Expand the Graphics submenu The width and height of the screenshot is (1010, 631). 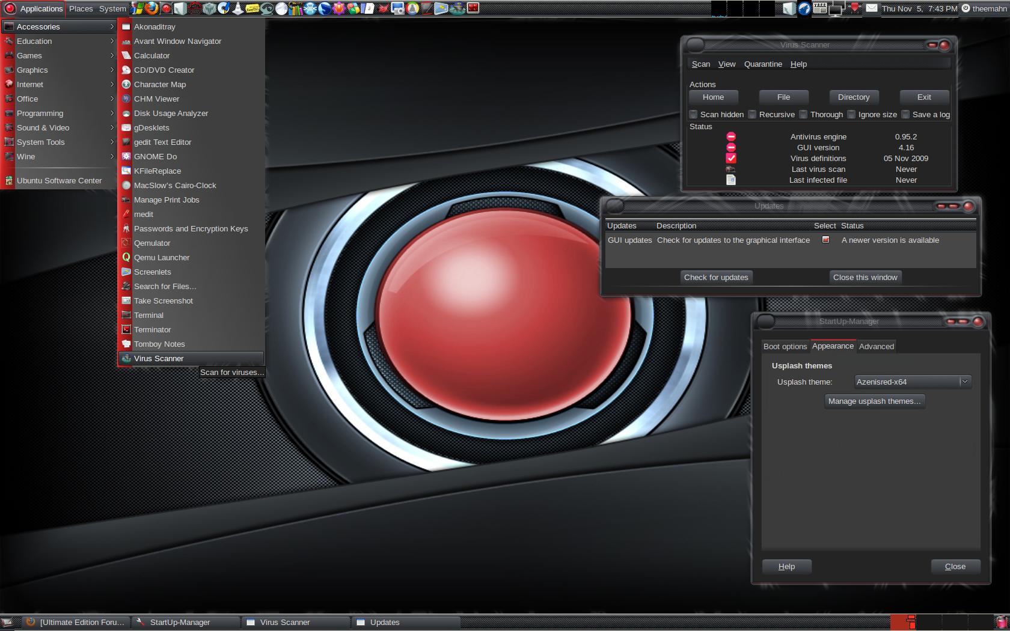coord(59,70)
